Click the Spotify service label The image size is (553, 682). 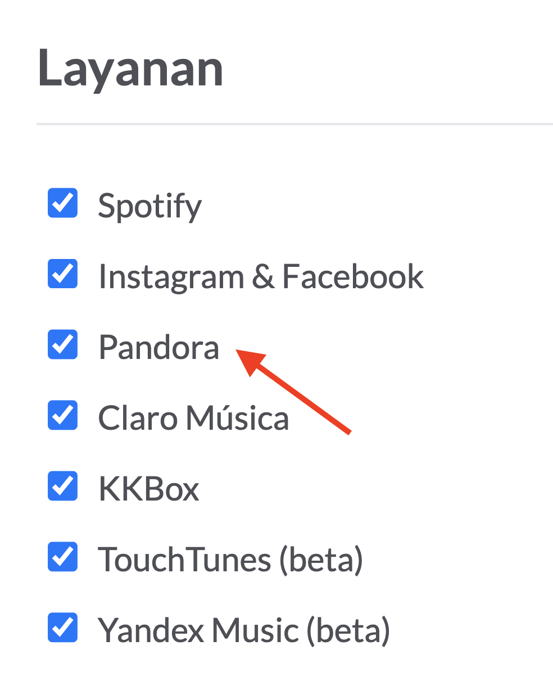pos(149,206)
